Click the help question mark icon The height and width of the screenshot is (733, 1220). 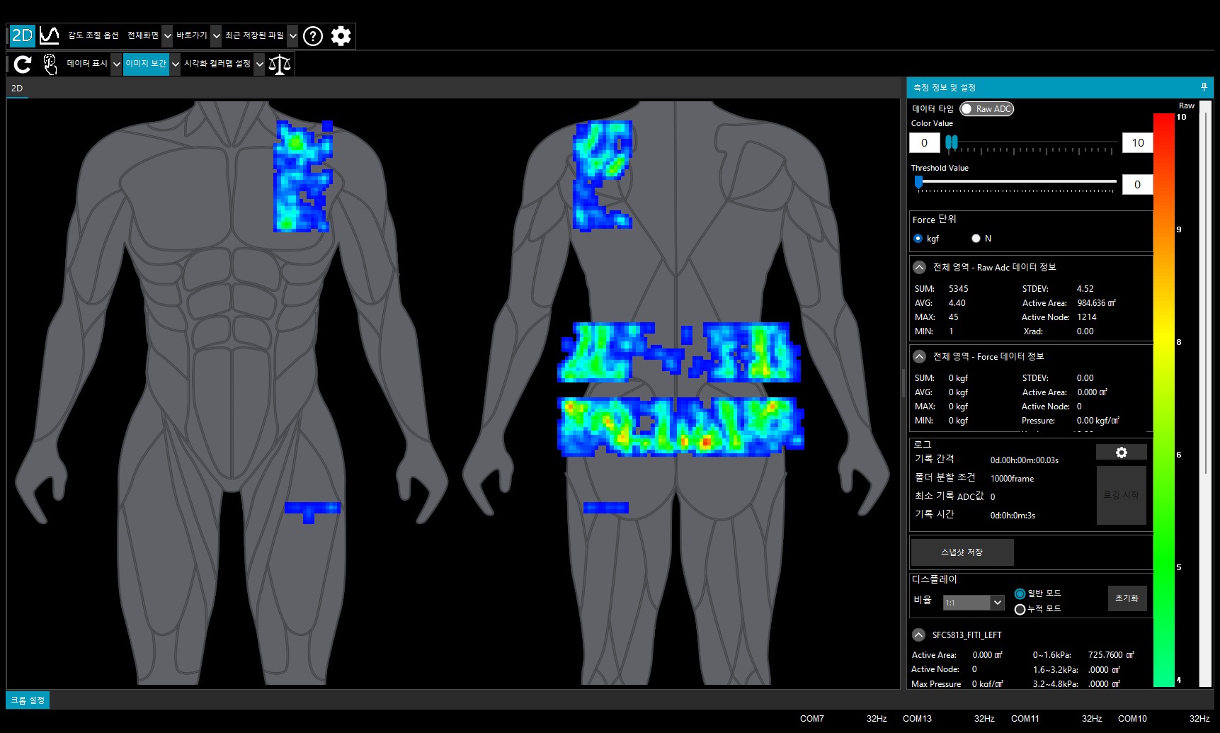(x=312, y=36)
